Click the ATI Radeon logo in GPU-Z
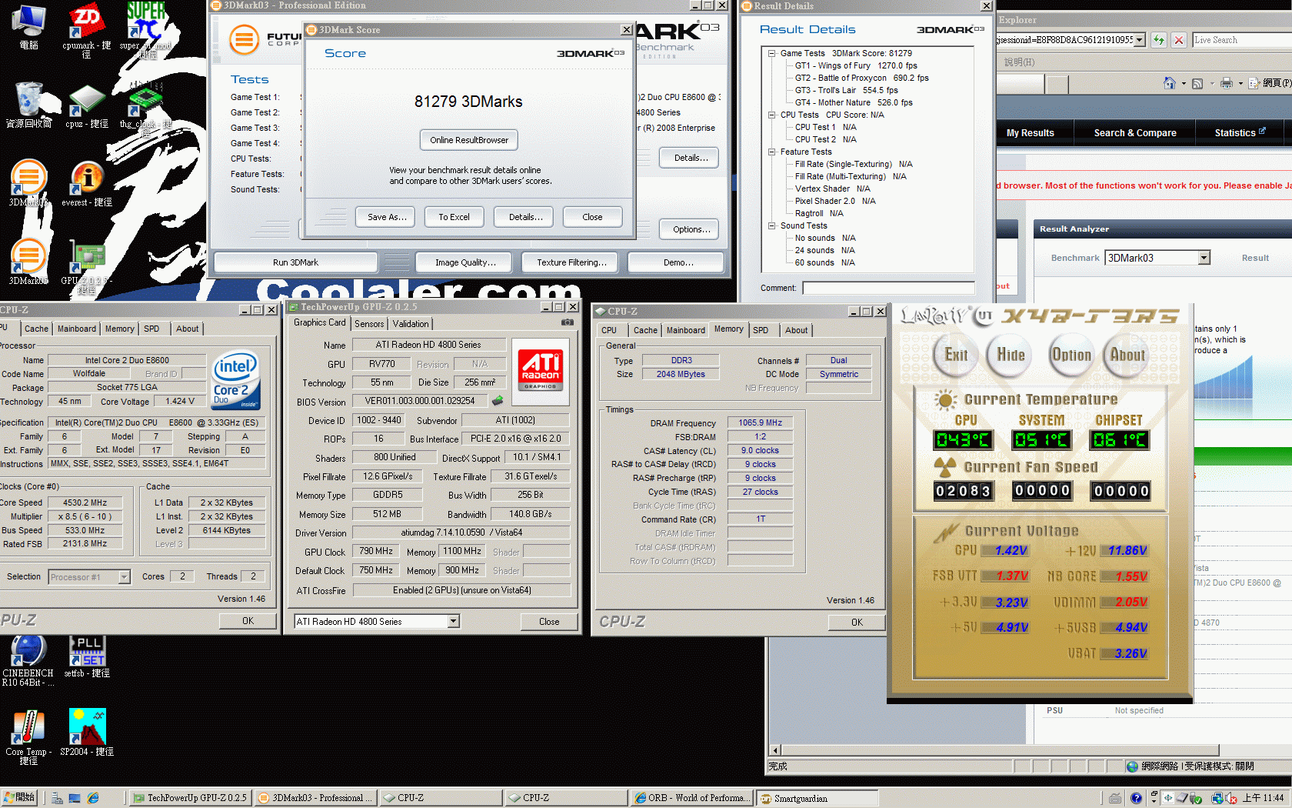1292x808 pixels. 541,372
